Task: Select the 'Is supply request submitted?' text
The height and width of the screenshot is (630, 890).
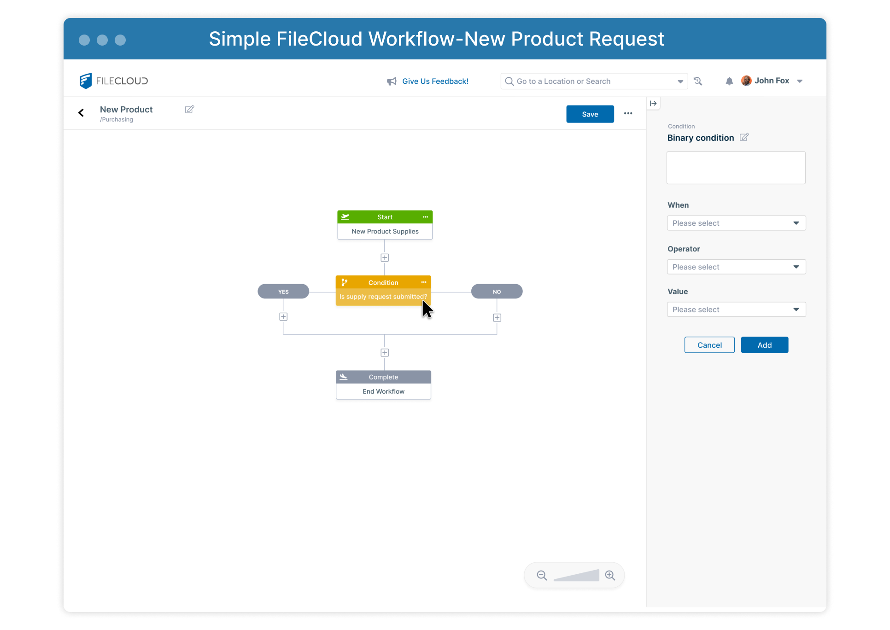Action: pos(383,297)
